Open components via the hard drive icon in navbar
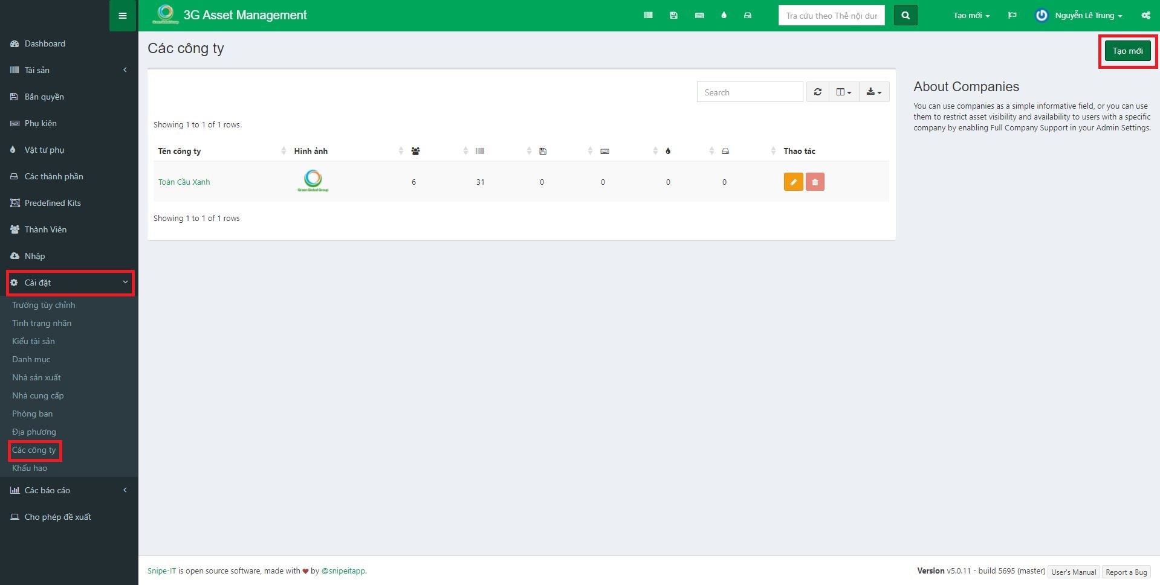The width and height of the screenshot is (1160, 585). (x=748, y=16)
